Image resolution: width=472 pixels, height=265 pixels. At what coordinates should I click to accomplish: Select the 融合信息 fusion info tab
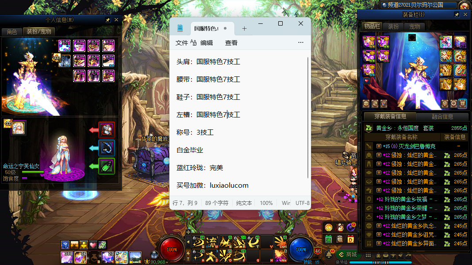(442, 117)
